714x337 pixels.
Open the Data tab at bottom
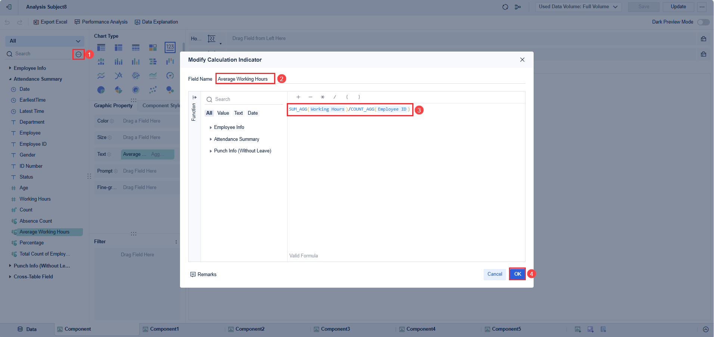pyautogui.click(x=27, y=329)
